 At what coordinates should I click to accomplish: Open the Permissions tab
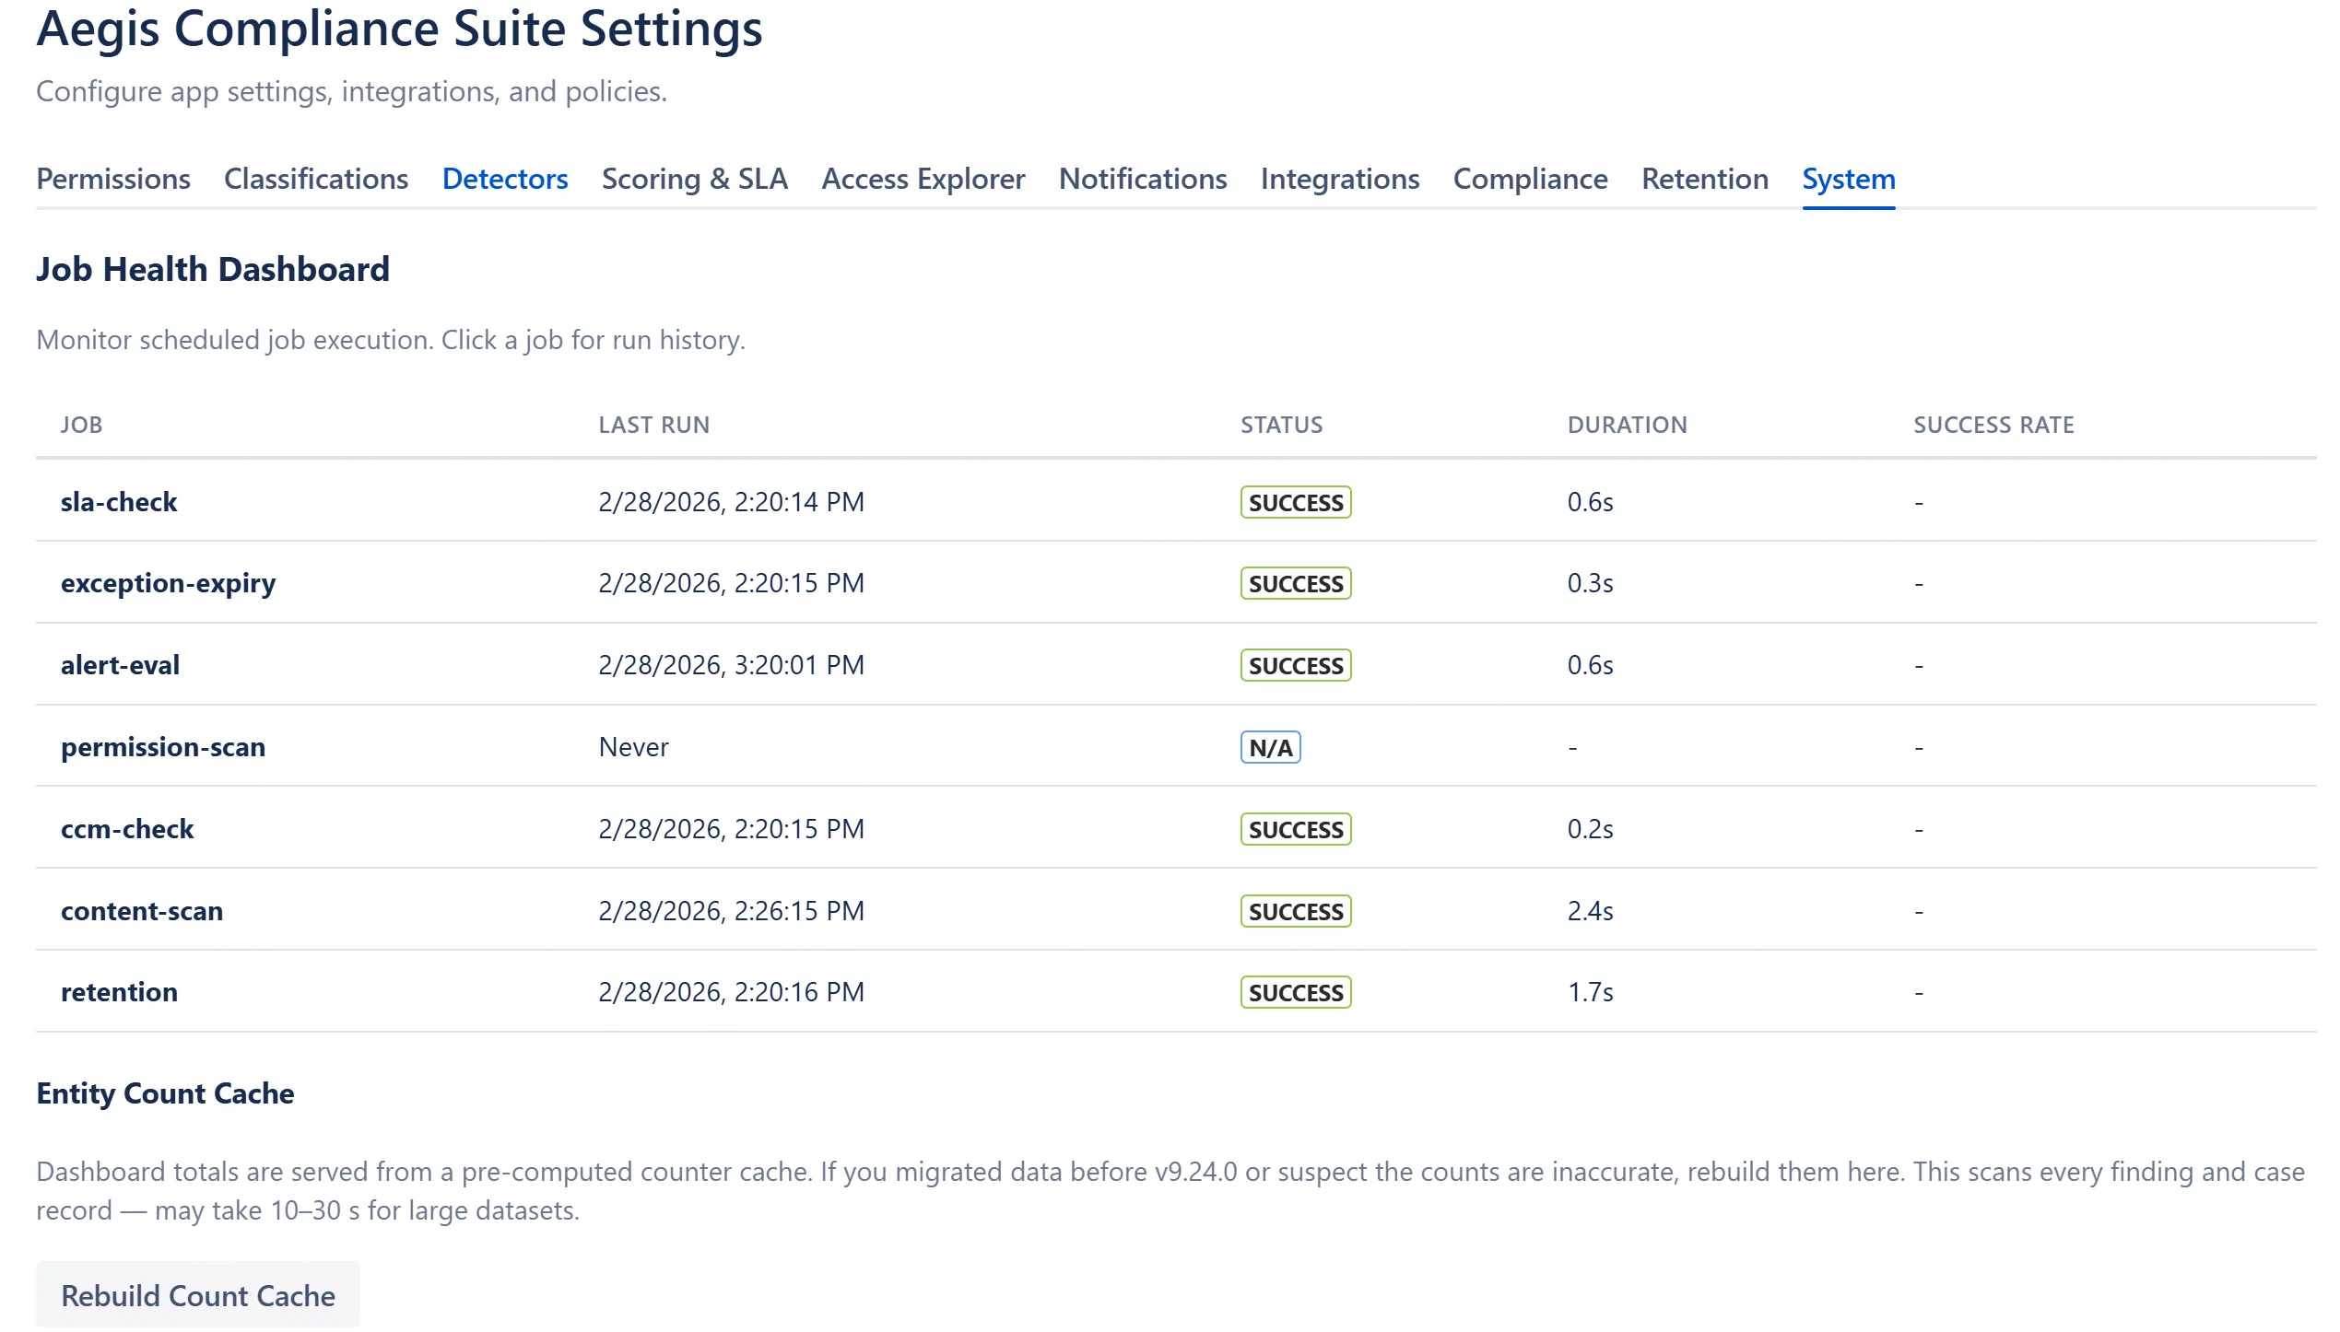click(x=113, y=179)
